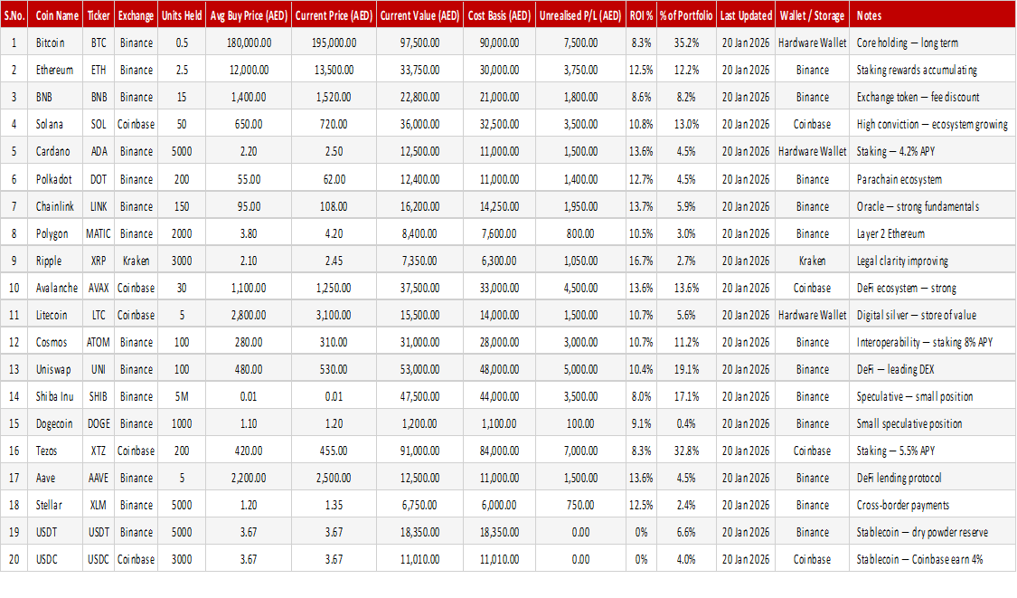
Task: Select Shiba Inu's current value 47,500.00
Action: pos(419,397)
